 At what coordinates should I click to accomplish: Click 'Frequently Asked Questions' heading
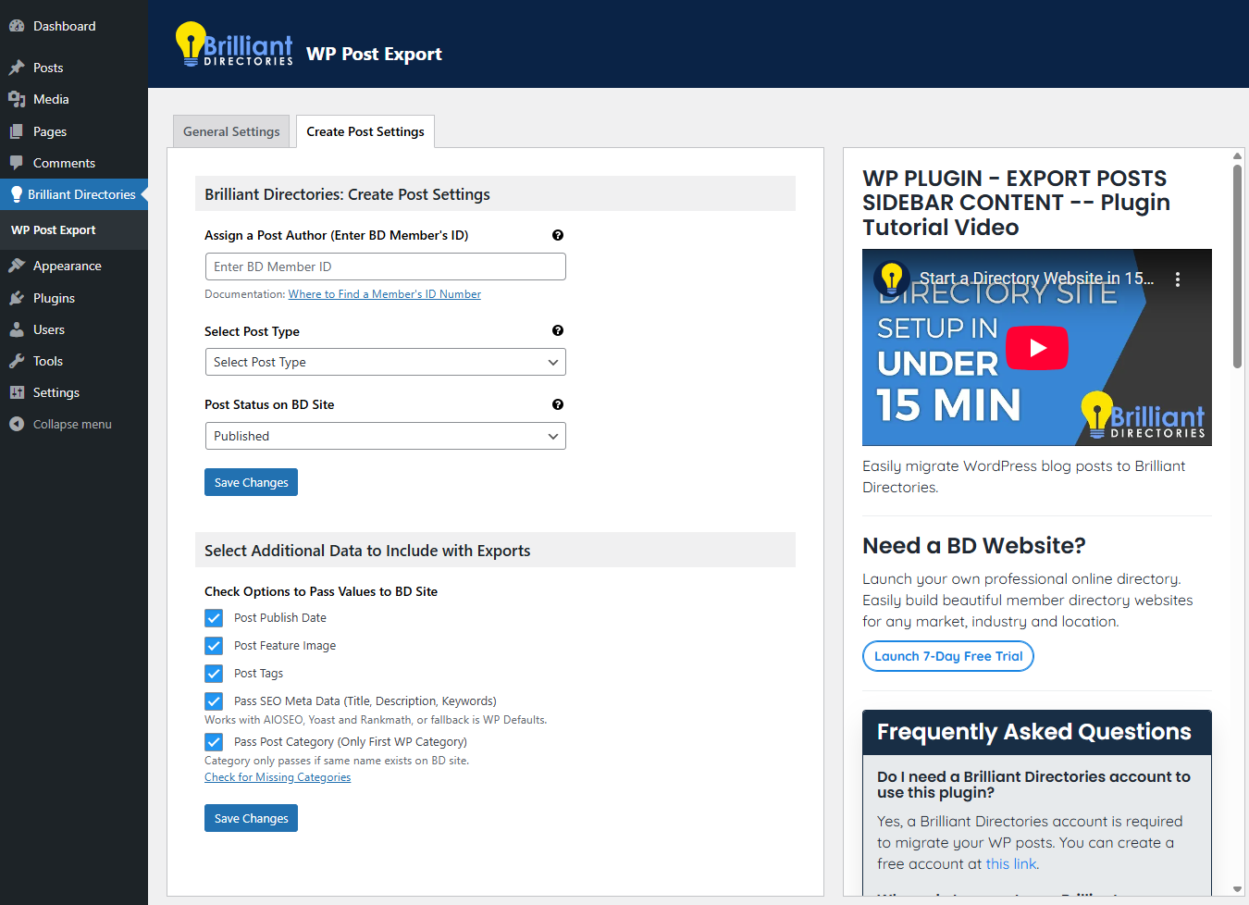[x=1034, y=732]
